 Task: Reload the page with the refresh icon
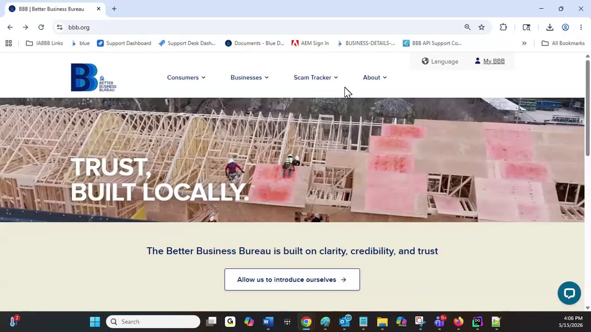(x=41, y=27)
